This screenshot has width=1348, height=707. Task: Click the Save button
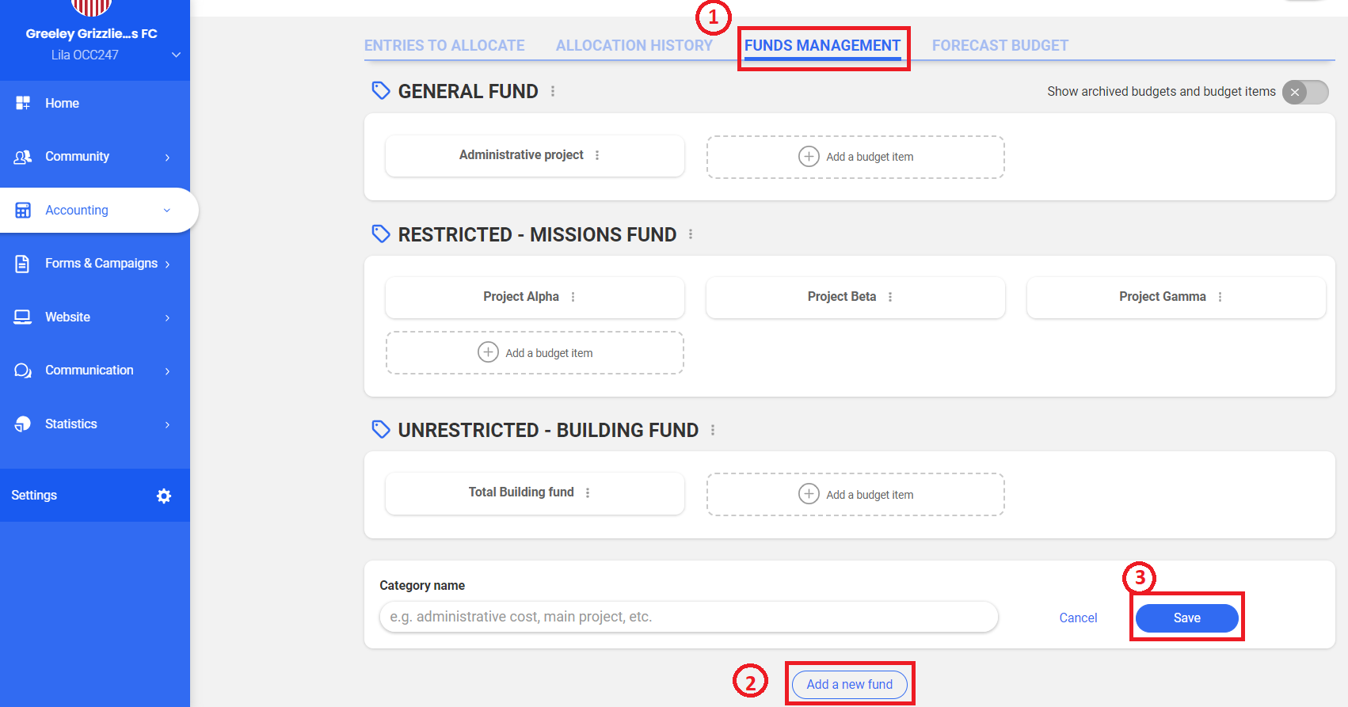(1186, 618)
